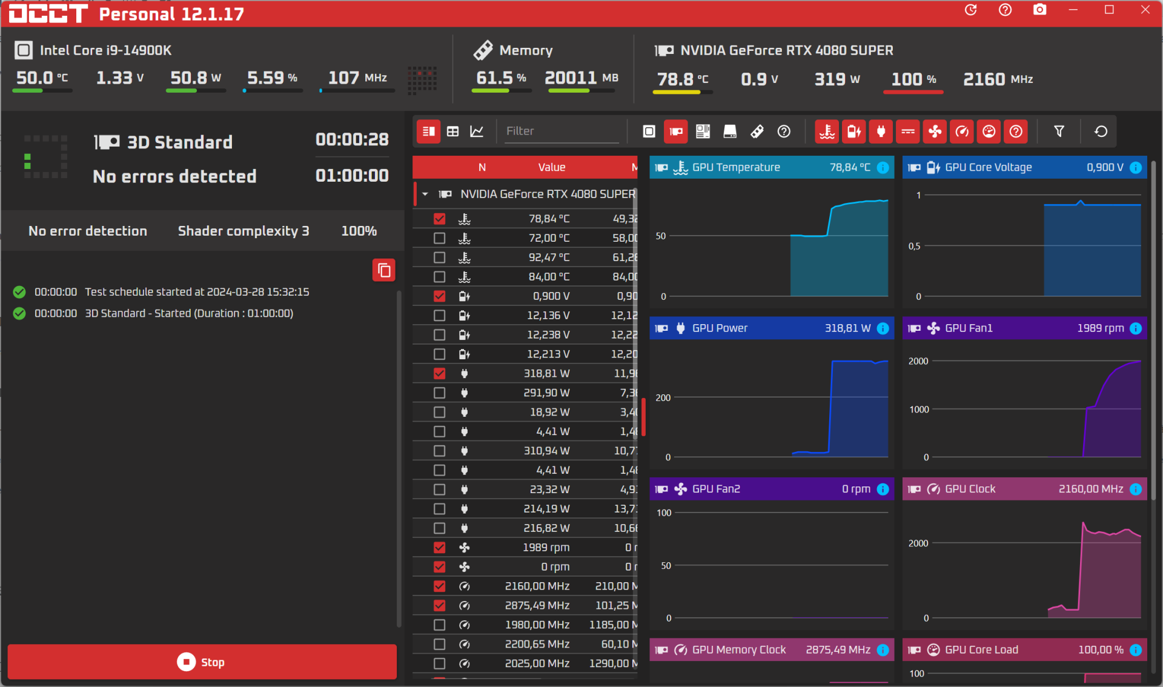Screen dimensions: 1163x687
Task: Click inside the Filter text field
Action: 562,131
